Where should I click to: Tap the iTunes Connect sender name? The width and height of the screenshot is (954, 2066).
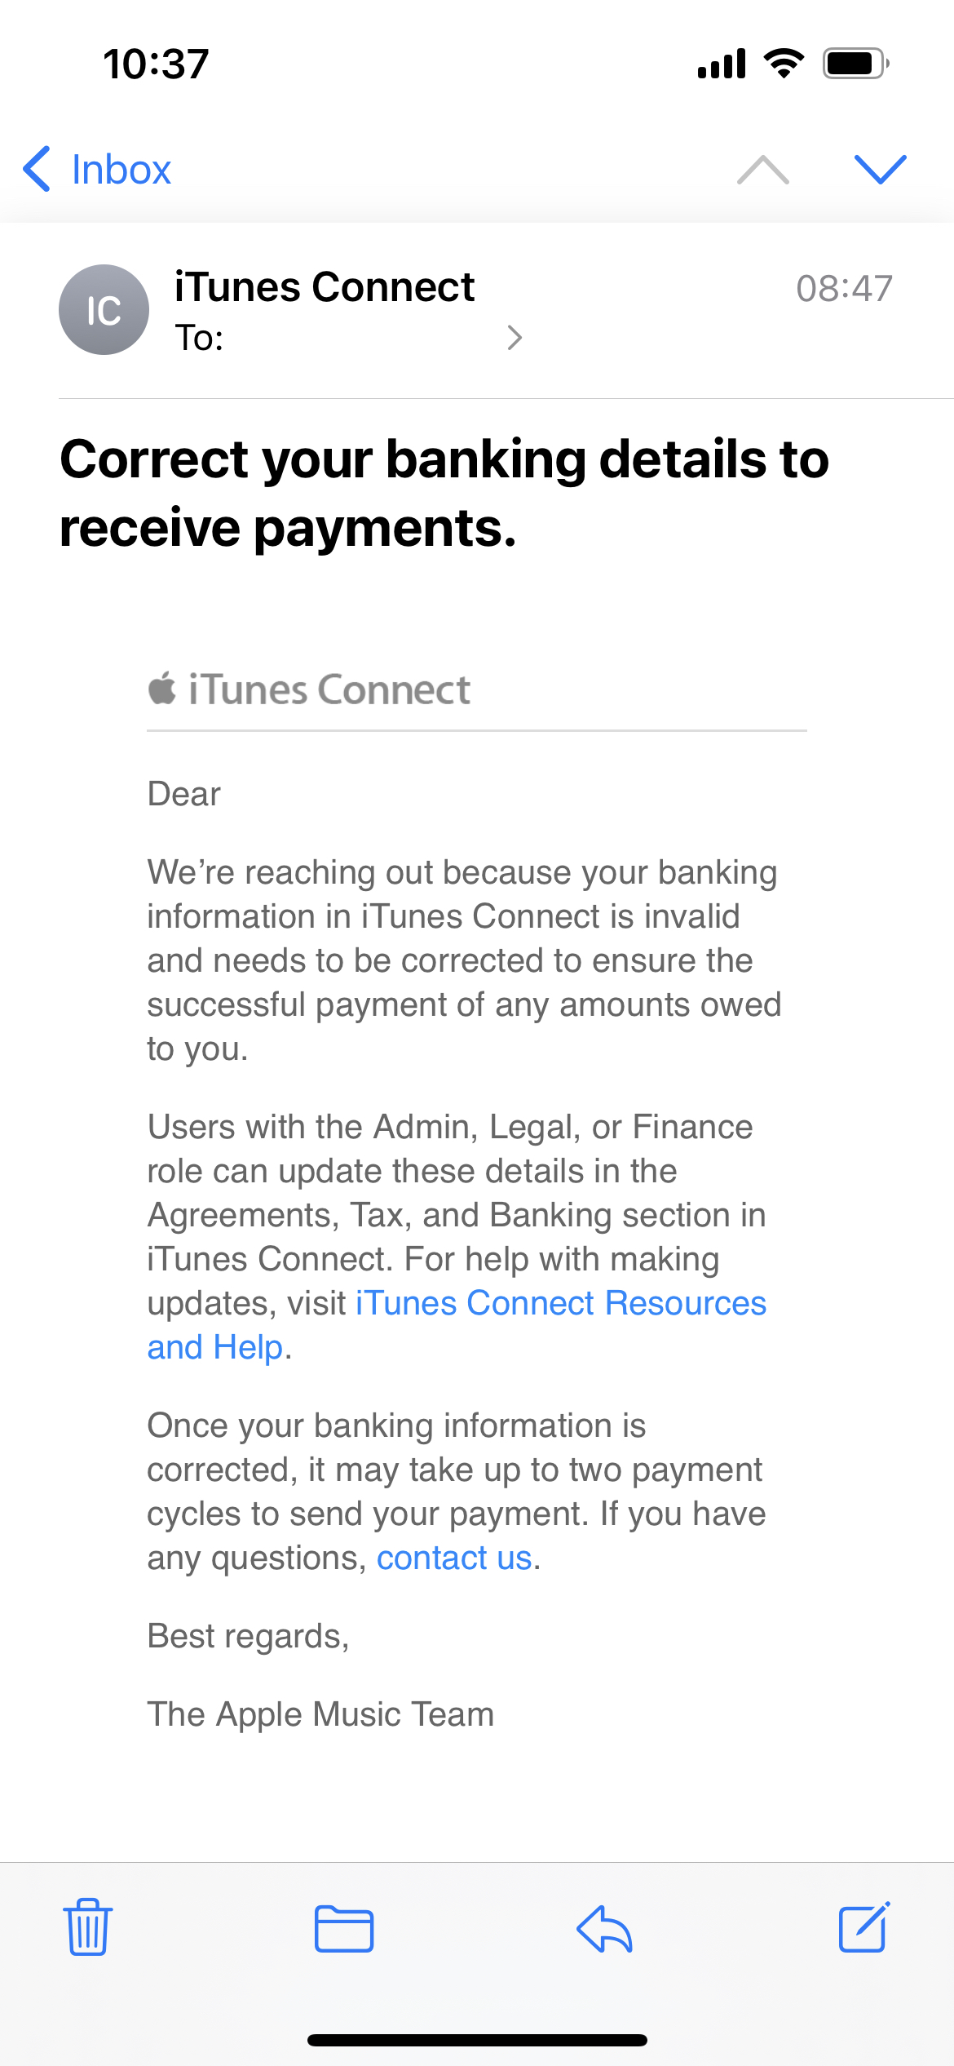pyautogui.click(x=325, y=287)
